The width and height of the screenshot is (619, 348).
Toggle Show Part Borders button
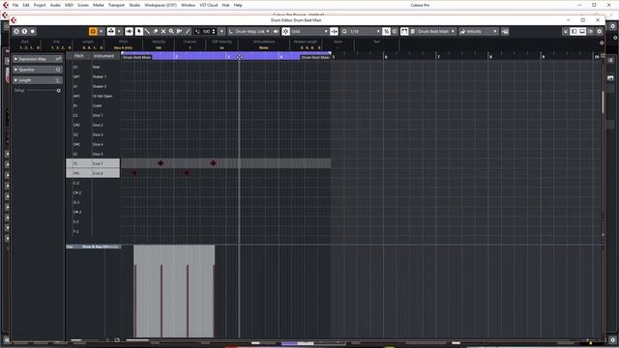coord(404,31)
